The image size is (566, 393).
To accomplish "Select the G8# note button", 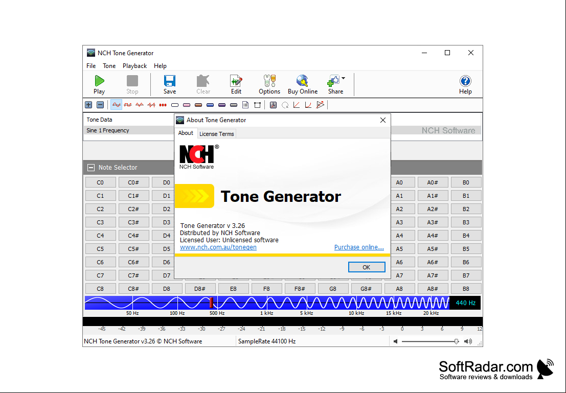I will coord(366,289).
